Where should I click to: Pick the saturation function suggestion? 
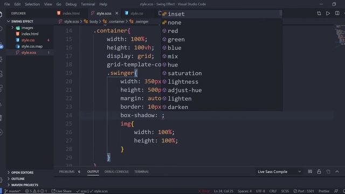222,73
